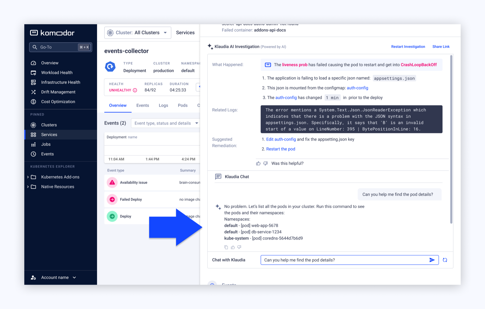Open Infrastructure Health in the sidebar
This screenshot has width=485, height=309.
[61, 82]
